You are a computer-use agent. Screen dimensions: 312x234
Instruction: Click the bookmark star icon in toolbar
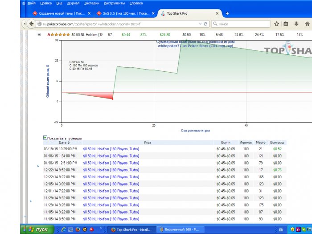pos(277,24)
